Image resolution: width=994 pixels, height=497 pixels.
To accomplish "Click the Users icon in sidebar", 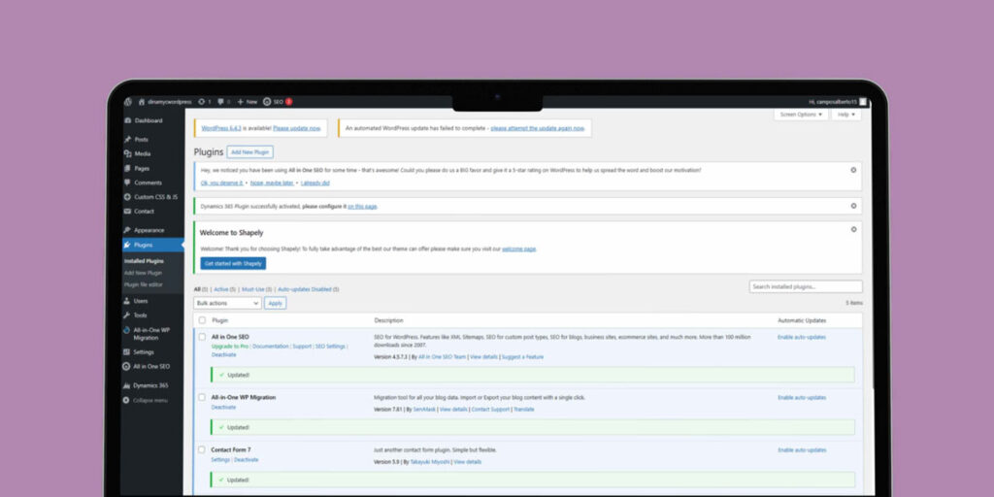I will coord(127,301).
